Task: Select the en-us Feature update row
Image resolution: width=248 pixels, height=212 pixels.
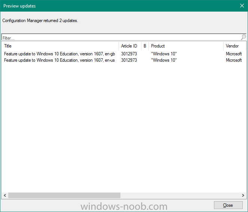Action: [59, 60]
